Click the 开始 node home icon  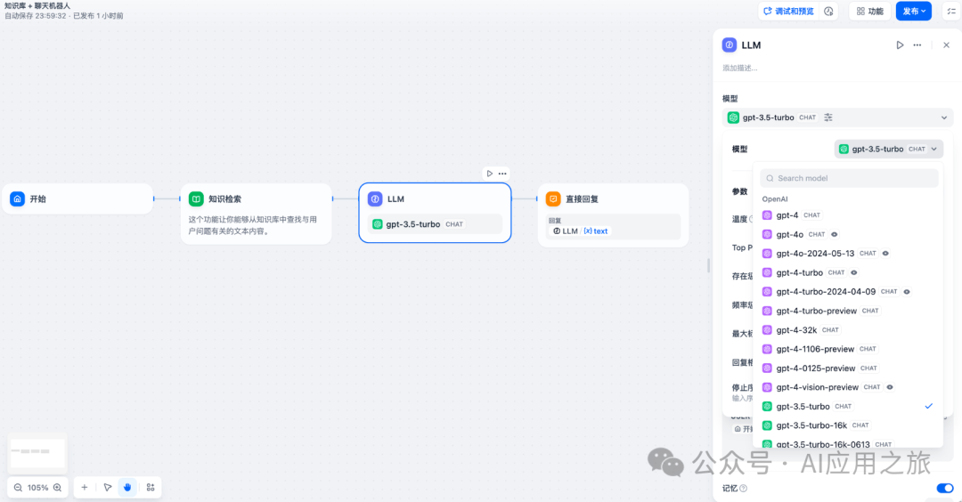click(x=17, y=198)
